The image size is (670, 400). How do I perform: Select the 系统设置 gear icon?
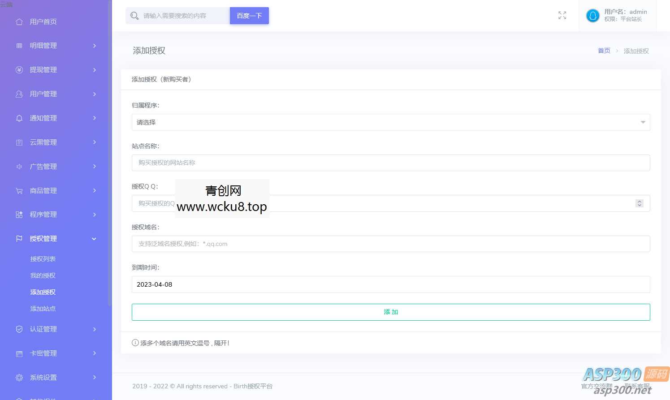[x=19, y=377]
